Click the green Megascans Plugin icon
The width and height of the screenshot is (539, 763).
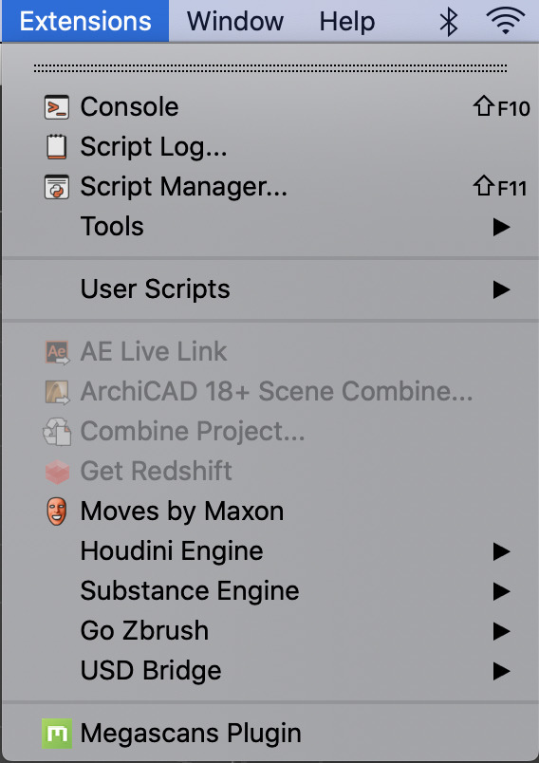[x=57, y=734]
